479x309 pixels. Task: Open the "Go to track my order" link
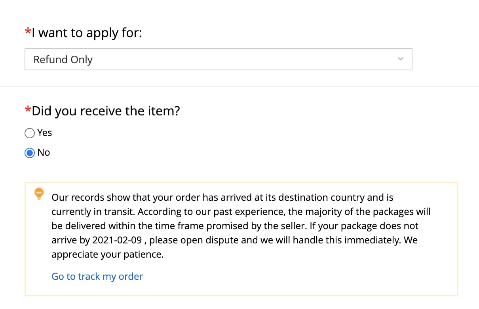click(97, 276)
